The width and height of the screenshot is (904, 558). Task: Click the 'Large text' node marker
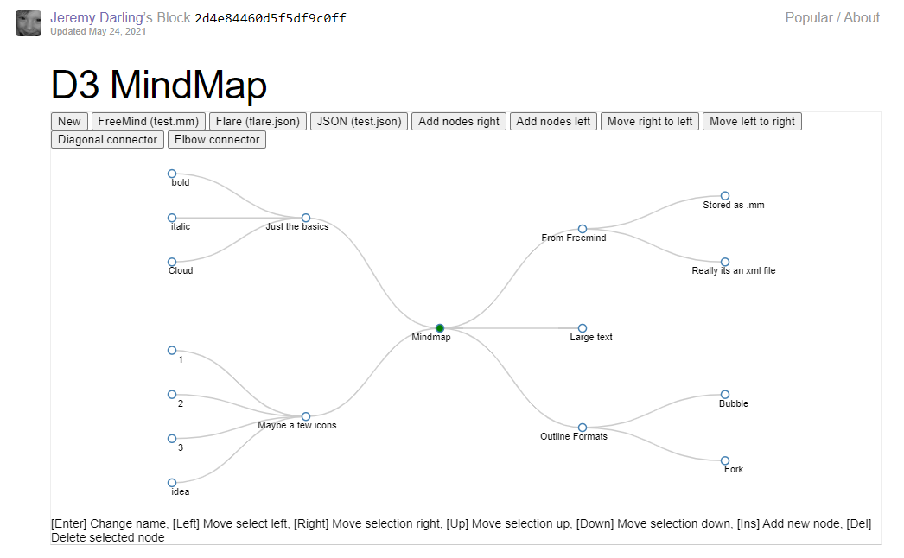click(582, 328)
